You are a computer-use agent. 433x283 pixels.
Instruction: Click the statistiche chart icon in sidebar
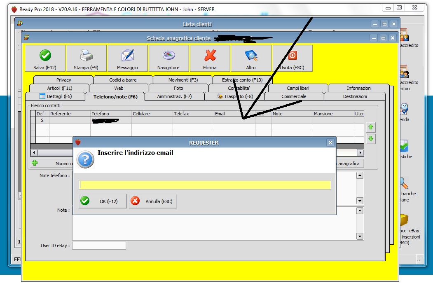click(404, 146)
